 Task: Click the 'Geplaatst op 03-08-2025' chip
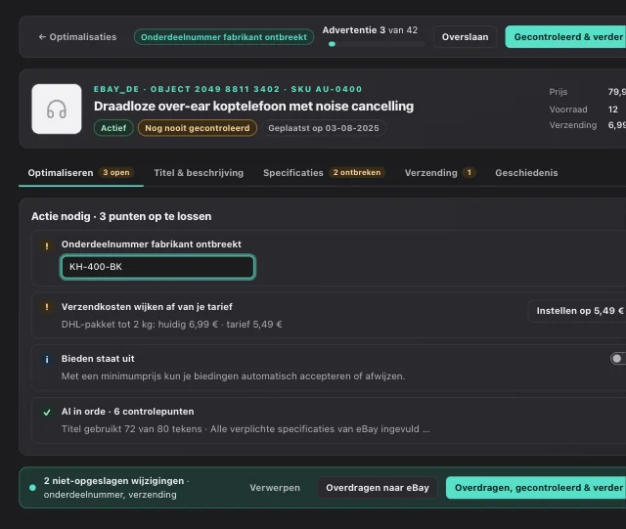(x=324, y=128)
